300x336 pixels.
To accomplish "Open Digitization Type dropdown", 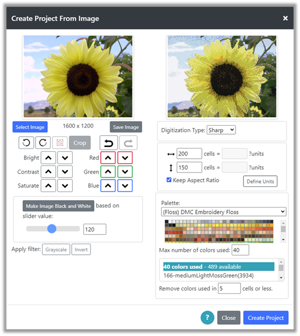I will coord(221,130).
